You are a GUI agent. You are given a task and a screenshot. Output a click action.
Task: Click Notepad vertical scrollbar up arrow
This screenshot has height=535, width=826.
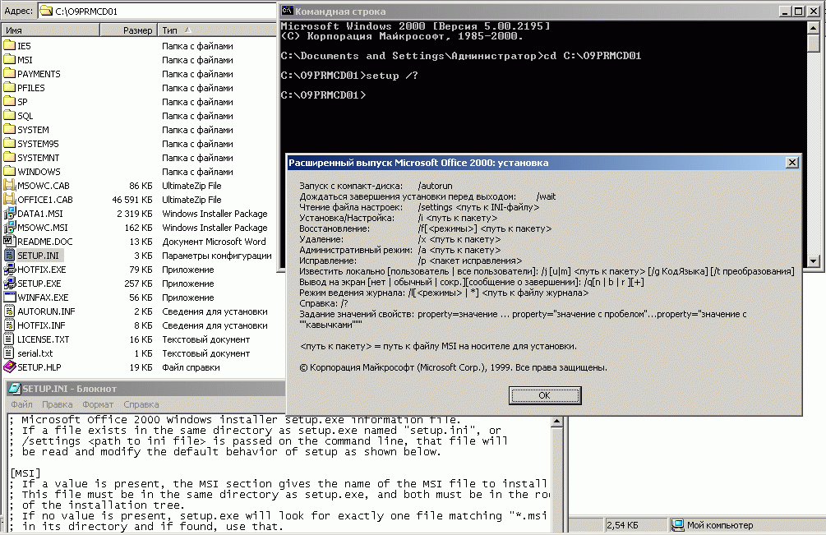556,422
